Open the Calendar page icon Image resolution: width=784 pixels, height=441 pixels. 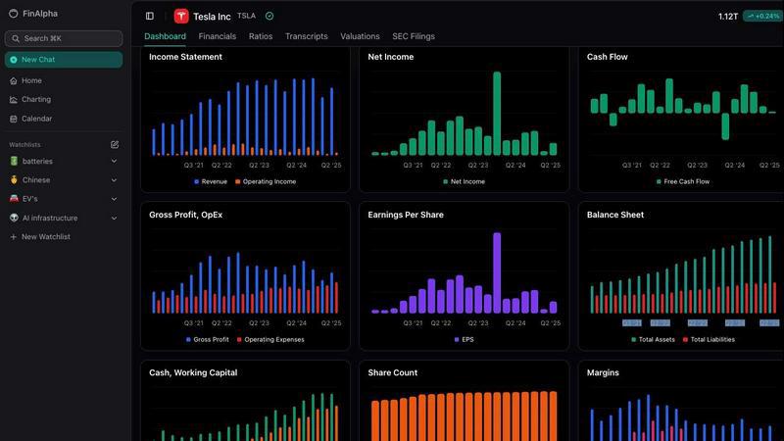tap(14, 119)
